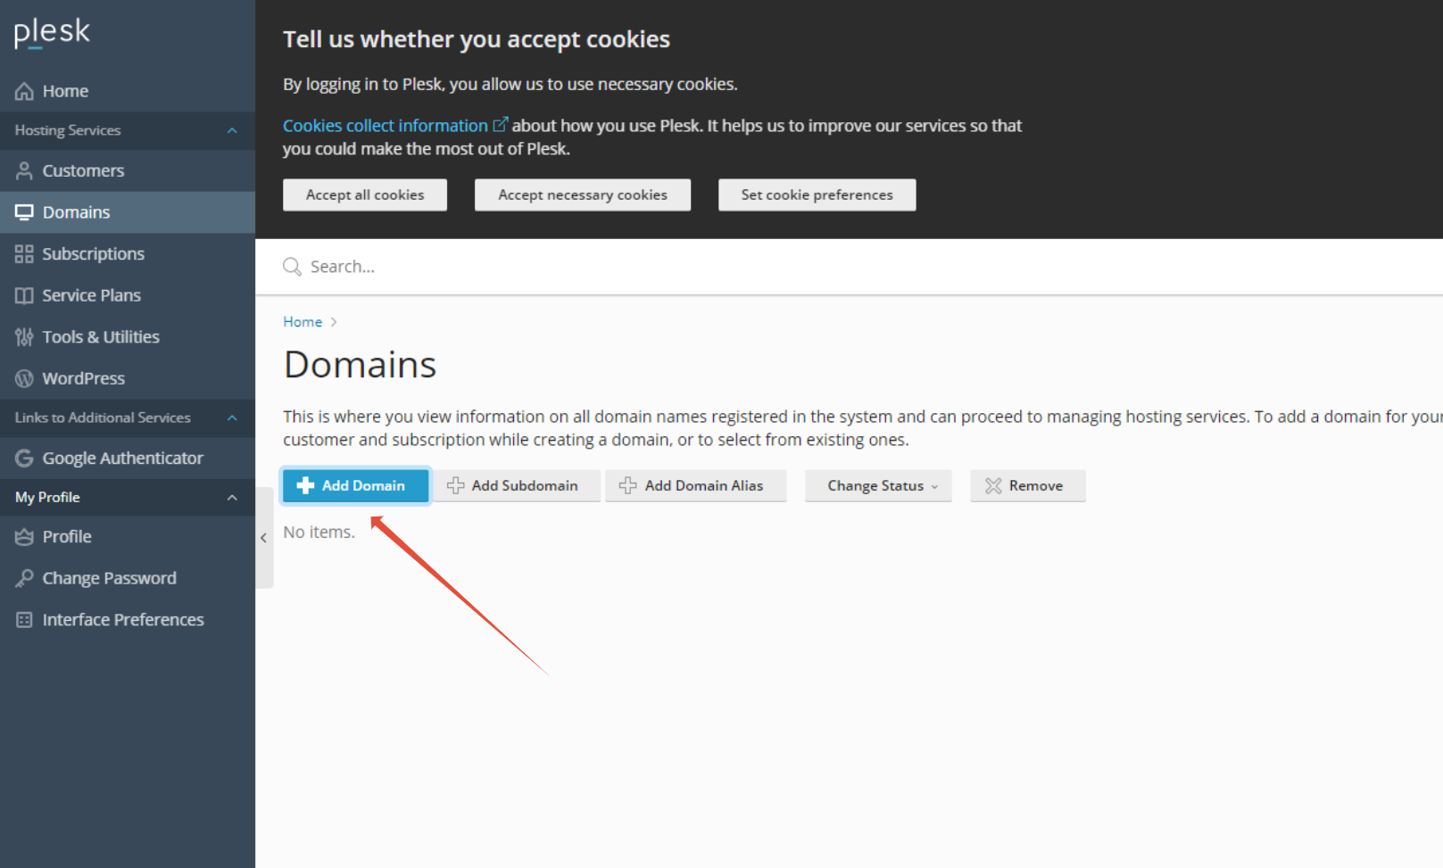Click the search magnifier icon

(x=292, y=267)
